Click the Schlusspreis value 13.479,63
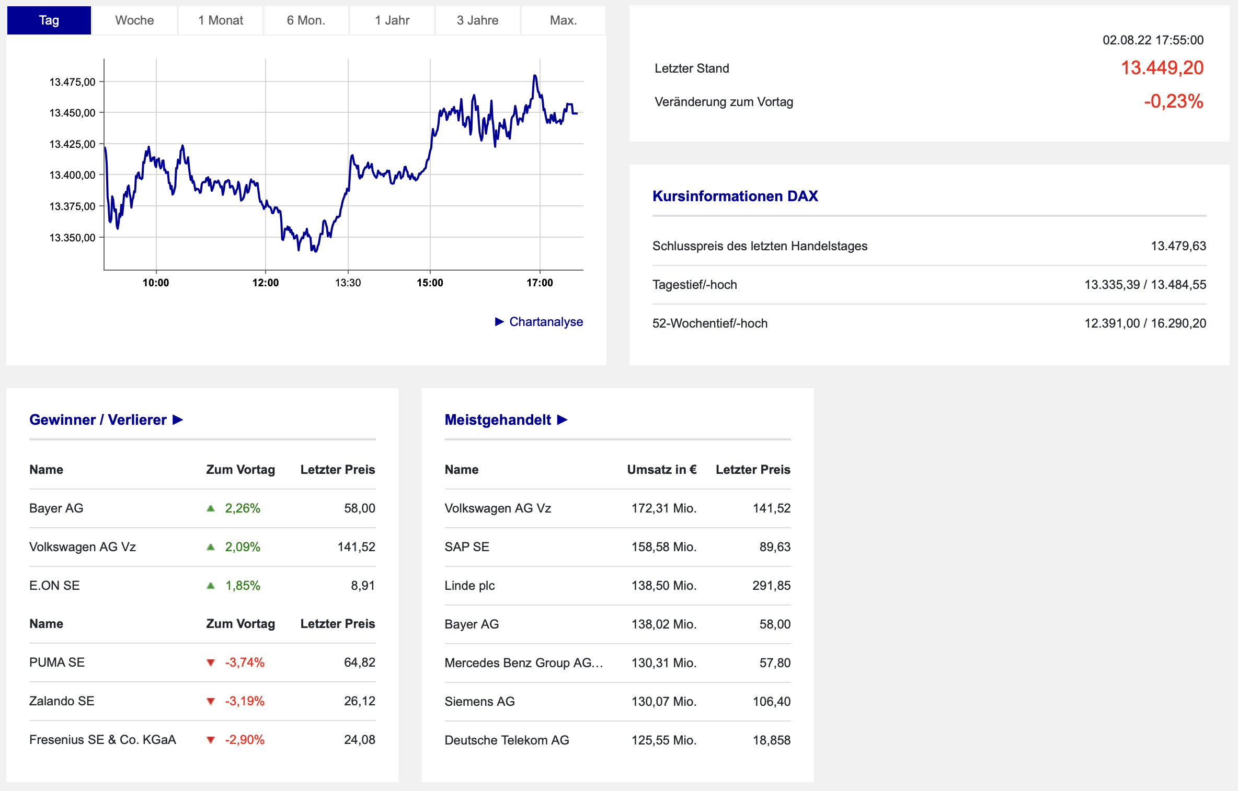The image size is (1238, 791). [x=1178, y=246]
